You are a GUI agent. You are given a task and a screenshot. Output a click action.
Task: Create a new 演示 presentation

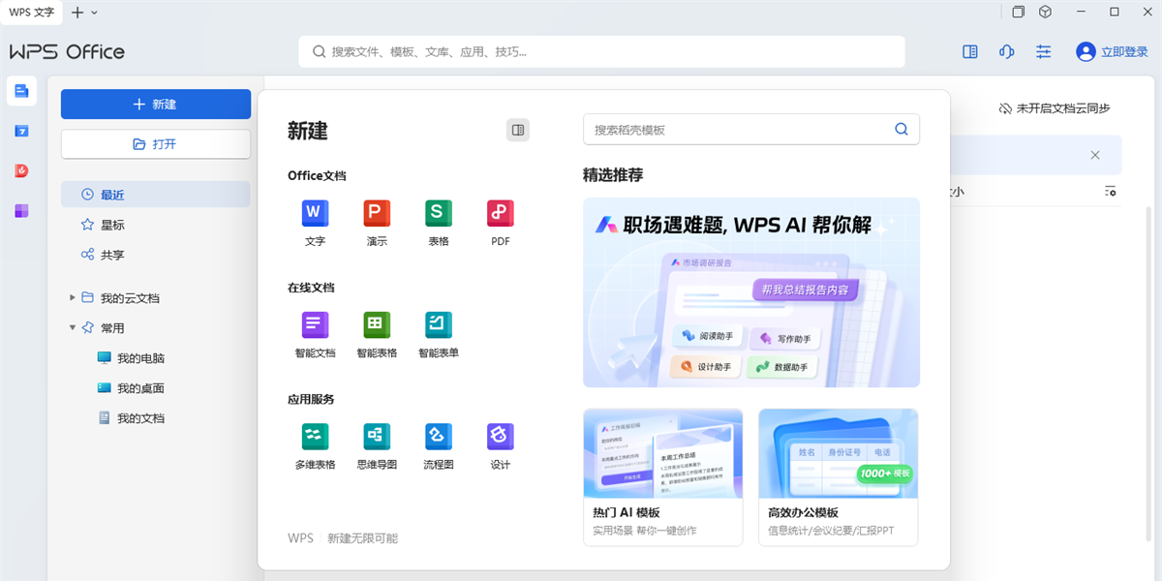tap(377, 223)
